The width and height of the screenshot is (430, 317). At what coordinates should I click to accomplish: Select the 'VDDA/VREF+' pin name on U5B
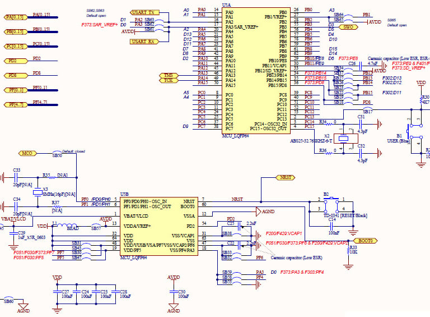click(137, 226)
